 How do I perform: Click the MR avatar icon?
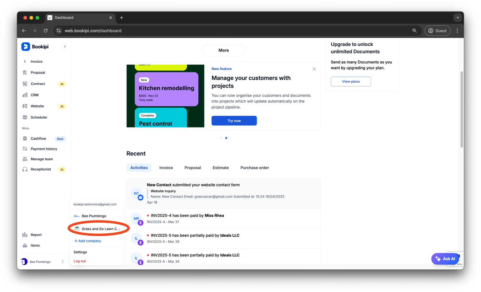point(136,219)
